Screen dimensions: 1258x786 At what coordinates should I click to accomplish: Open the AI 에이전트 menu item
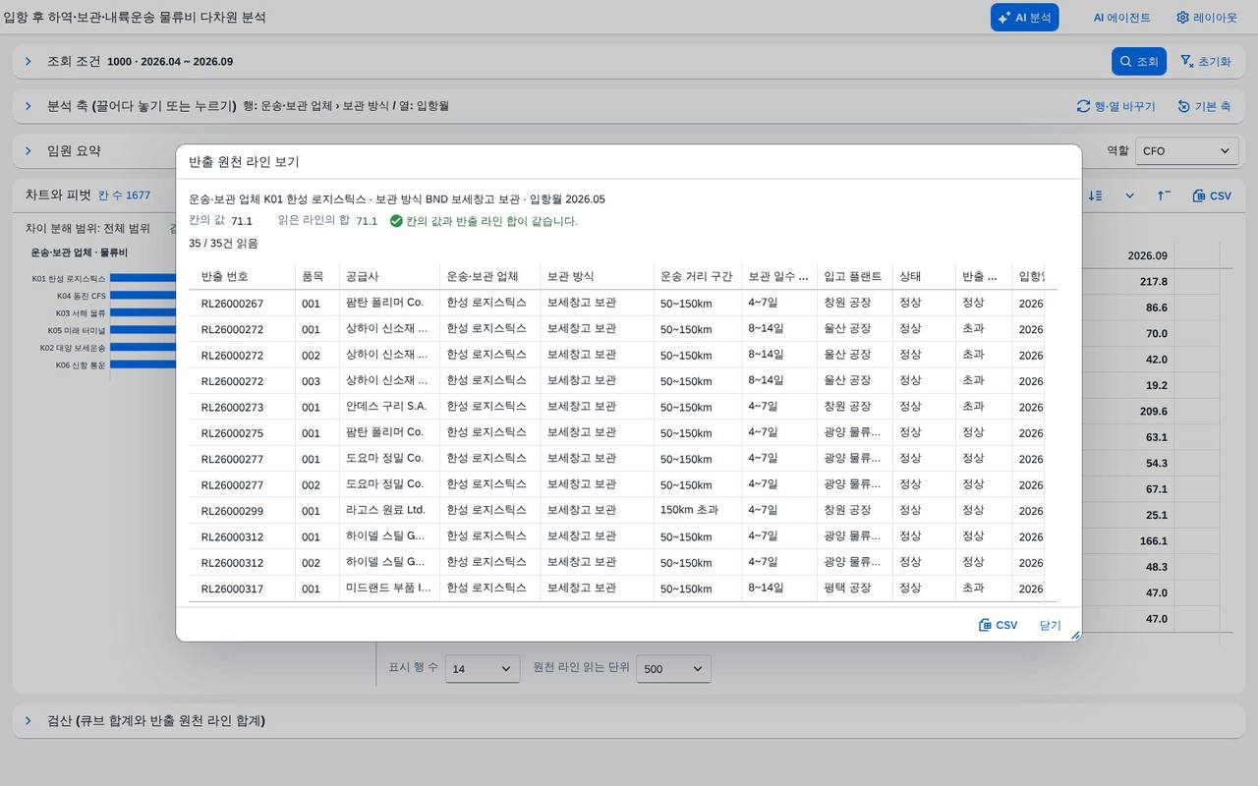coord(1121,18)
